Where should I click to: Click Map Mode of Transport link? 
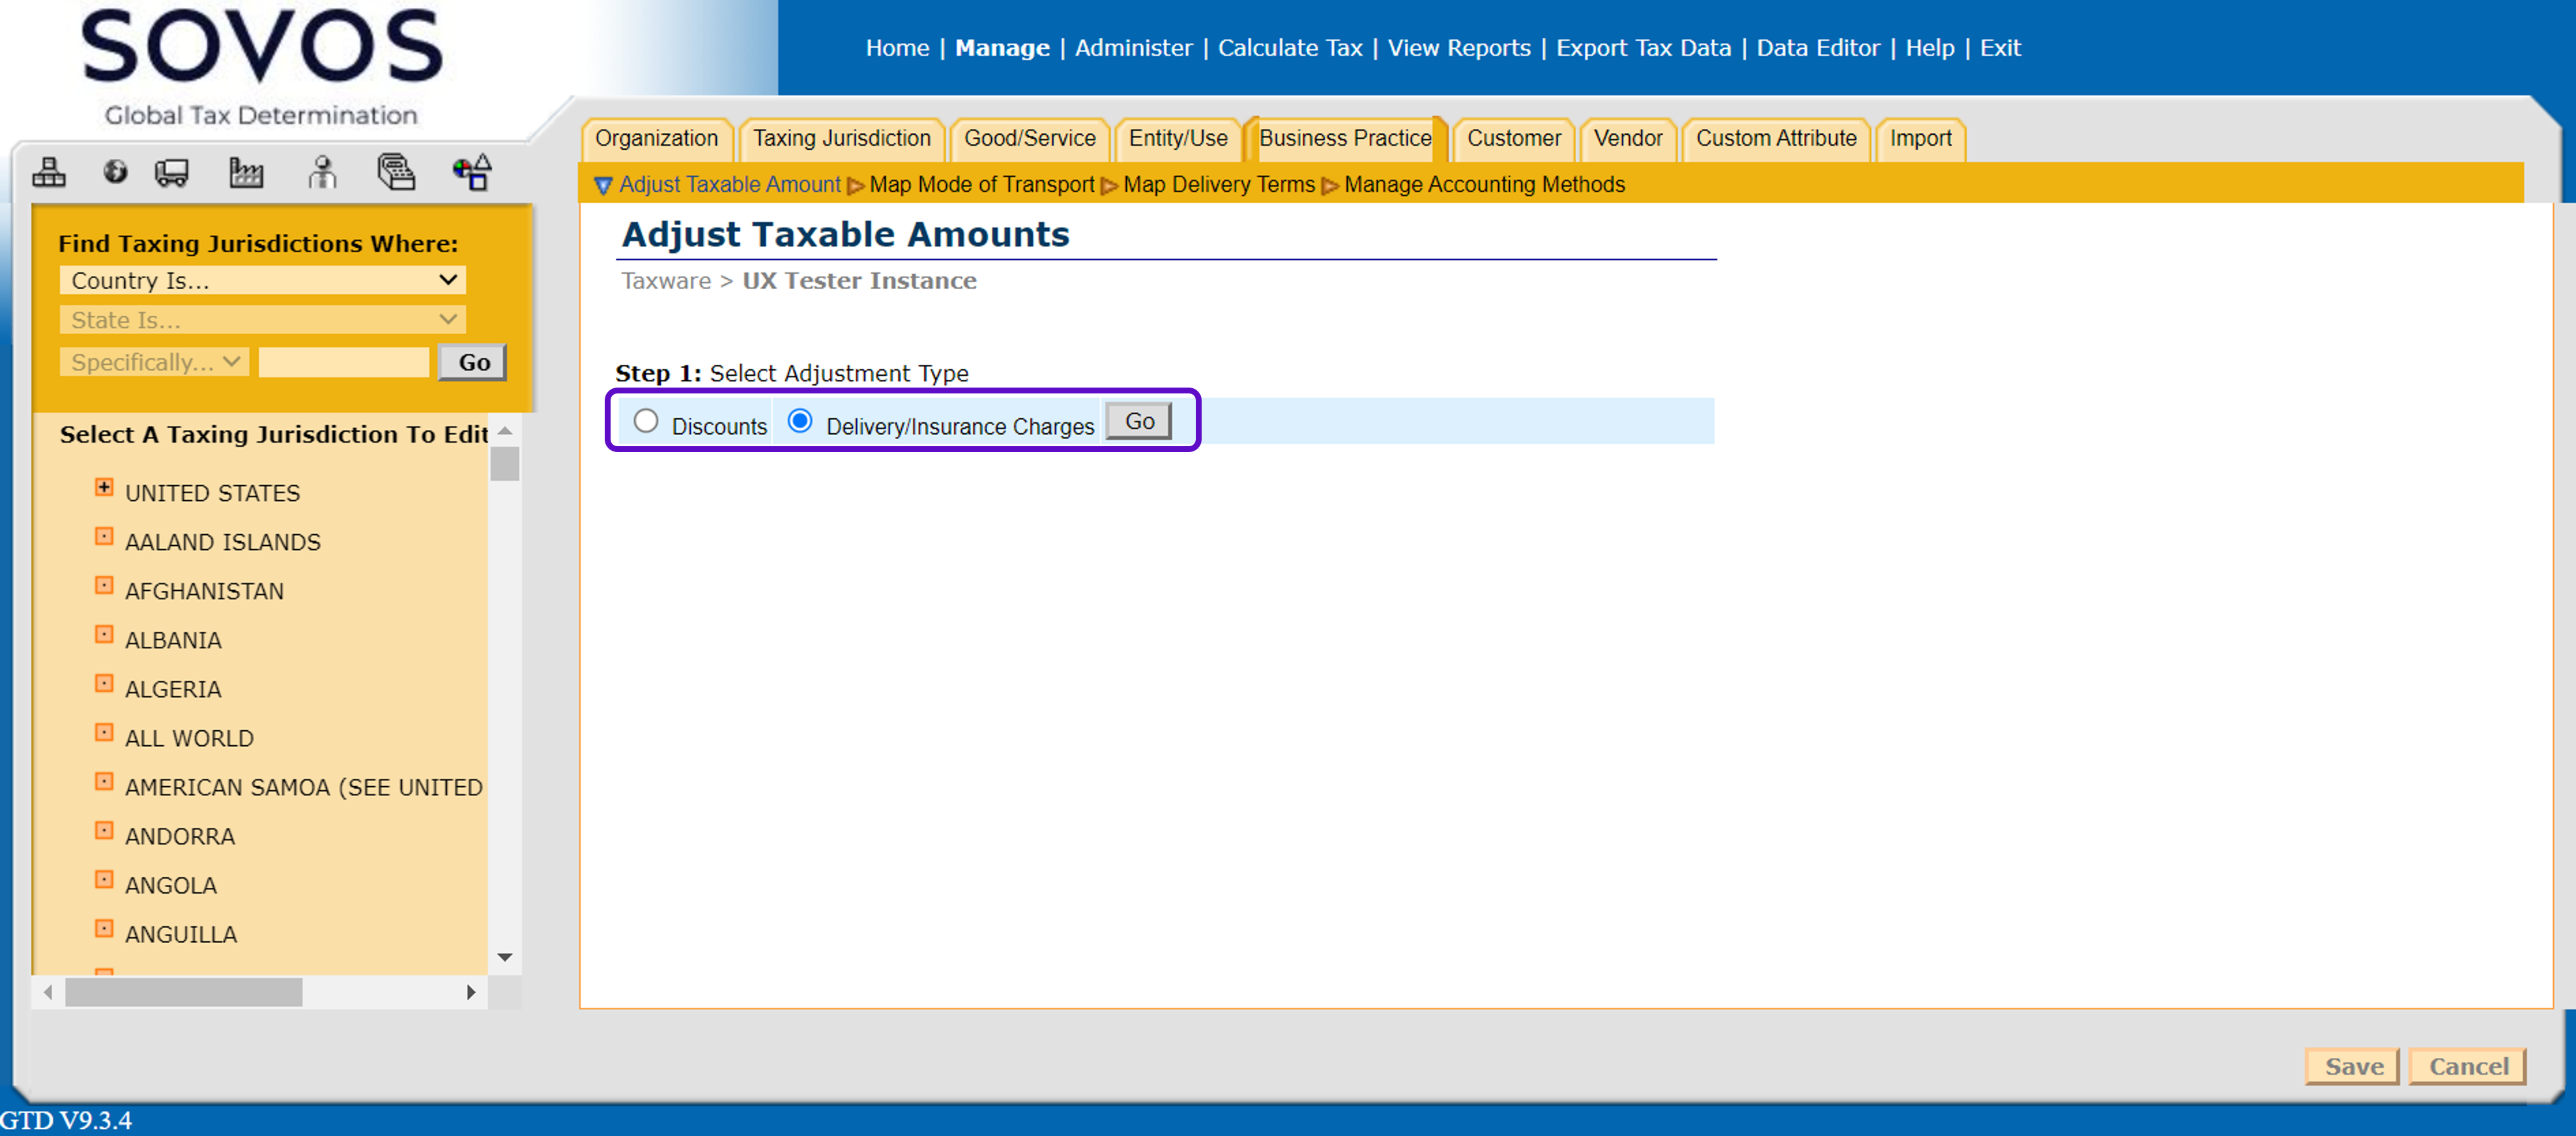pos(981,184)
